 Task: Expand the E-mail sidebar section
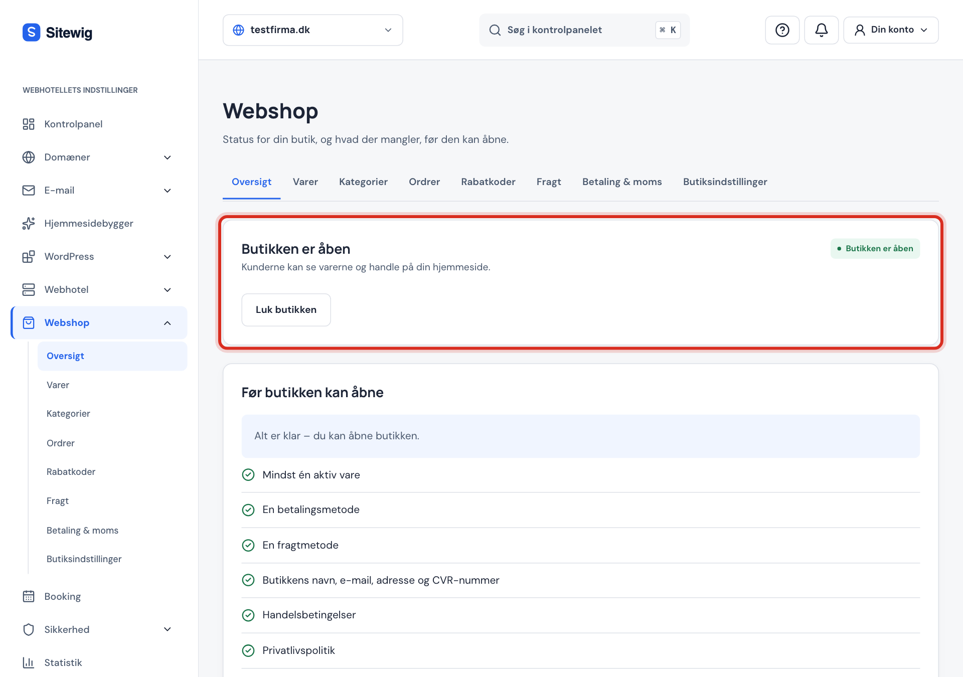[x=168, y=191]
